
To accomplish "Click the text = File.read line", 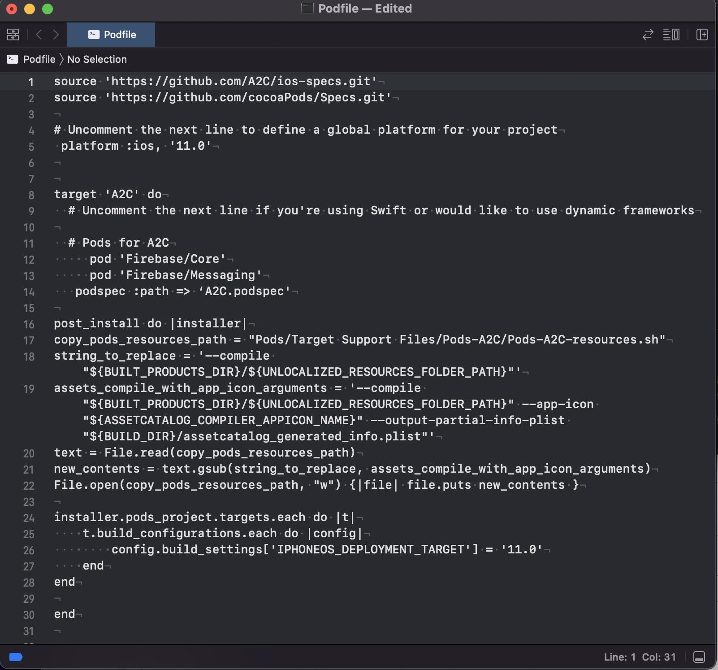I will [x=205, y=452].
